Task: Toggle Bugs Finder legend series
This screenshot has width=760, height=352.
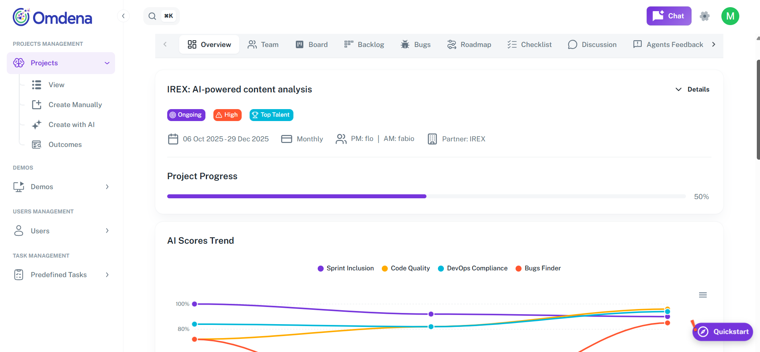Action: tap(538, 268)
